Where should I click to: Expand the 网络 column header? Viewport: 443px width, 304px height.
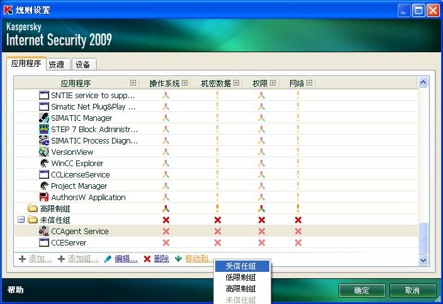[310, 83]
